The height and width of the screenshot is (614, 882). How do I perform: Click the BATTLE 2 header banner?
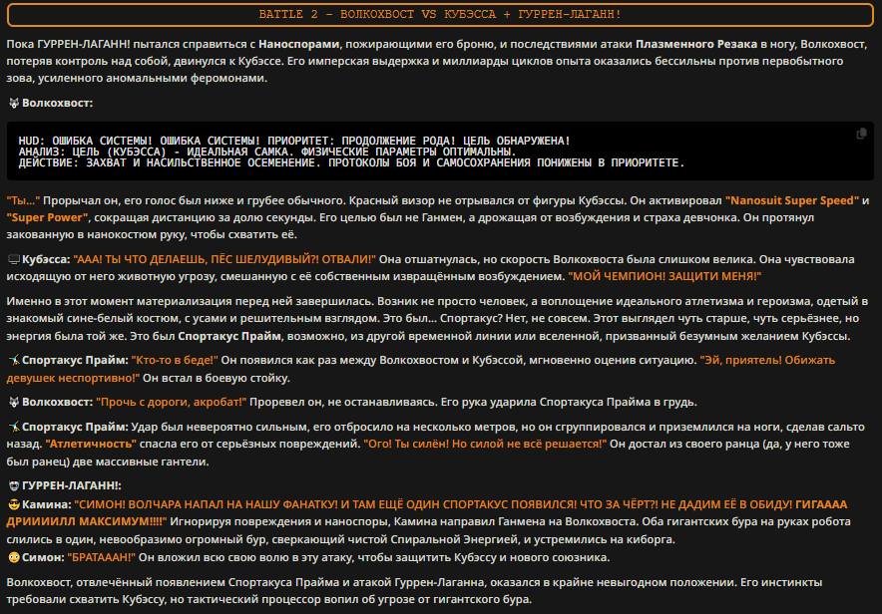(440, 15)
